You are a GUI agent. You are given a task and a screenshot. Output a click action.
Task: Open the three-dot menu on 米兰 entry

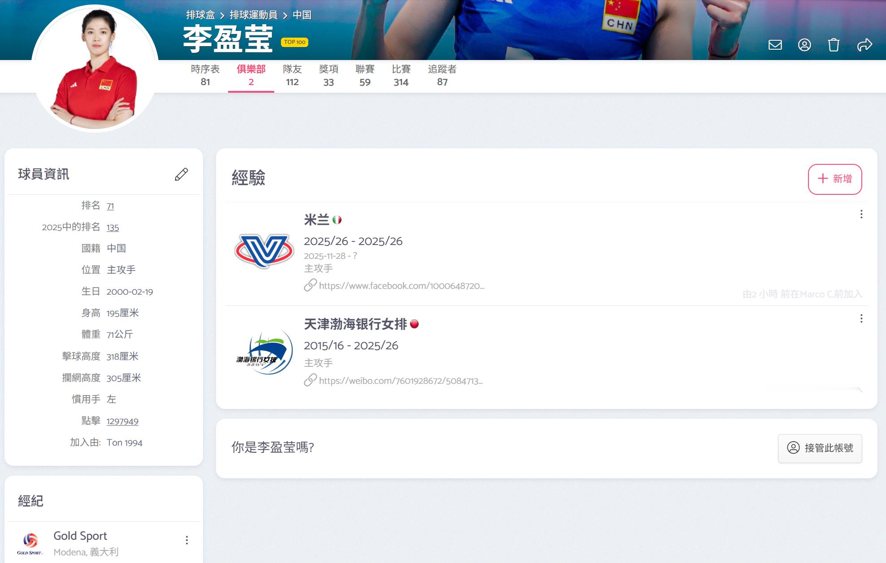click(861, 215)
